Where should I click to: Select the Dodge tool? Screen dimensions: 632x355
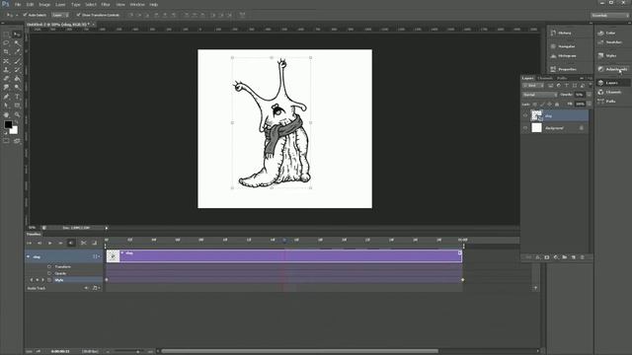[x=17, y=88]
